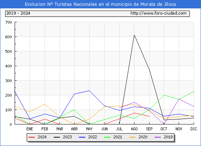Viewport: 201px width, 146px height.
Task: Select the 2019 - 2024 date range text
Action: click(x=18, y=13)
